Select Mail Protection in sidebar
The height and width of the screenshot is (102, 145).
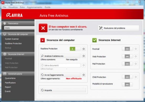pyautogui.click(x=11, y=67)
